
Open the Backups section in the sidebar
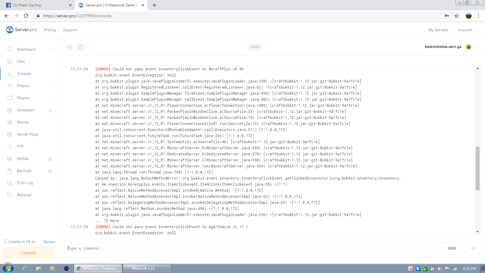point(24,171)
